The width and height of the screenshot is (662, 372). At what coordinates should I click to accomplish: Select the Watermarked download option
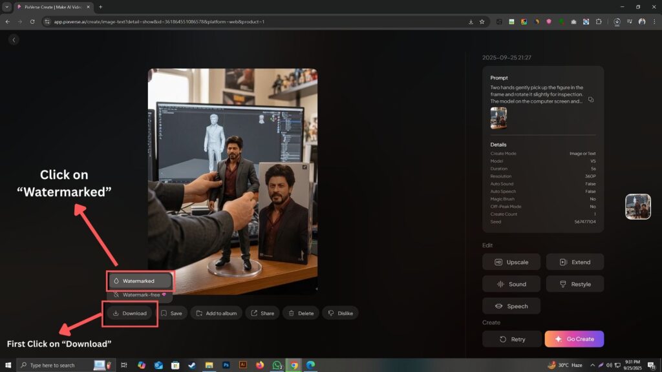[140, 281]
